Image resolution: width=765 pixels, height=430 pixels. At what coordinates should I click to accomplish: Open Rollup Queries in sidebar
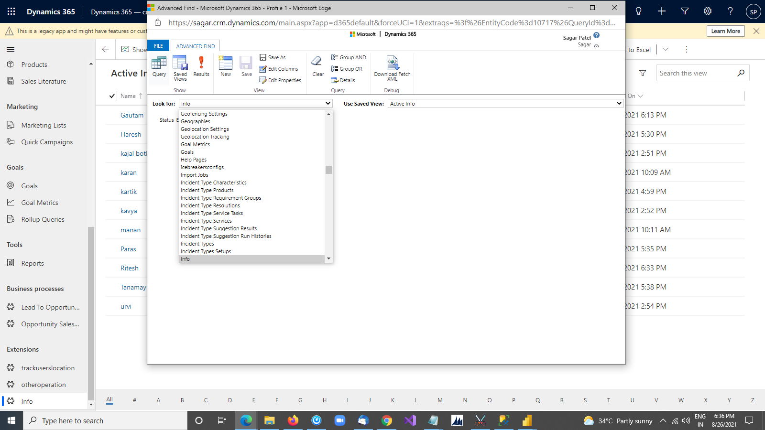43,219
